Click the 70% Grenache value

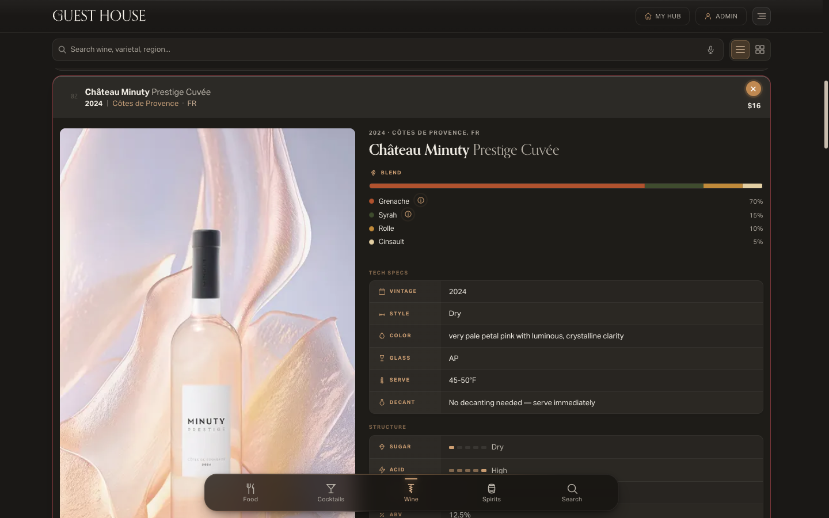click(x=756, y=201)
